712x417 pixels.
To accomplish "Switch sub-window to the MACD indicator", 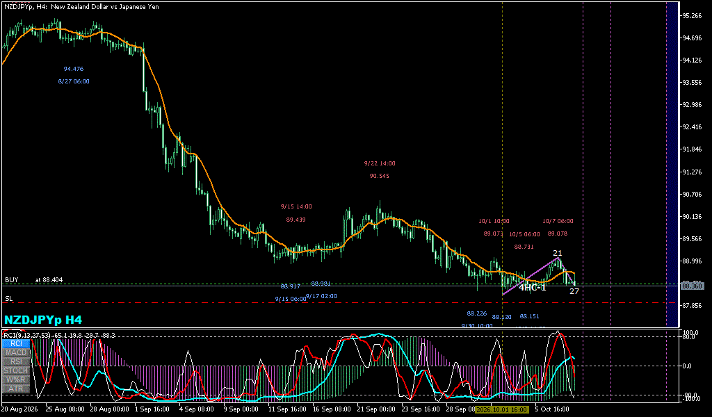I will pyautogui.click(x=17, y=352).
